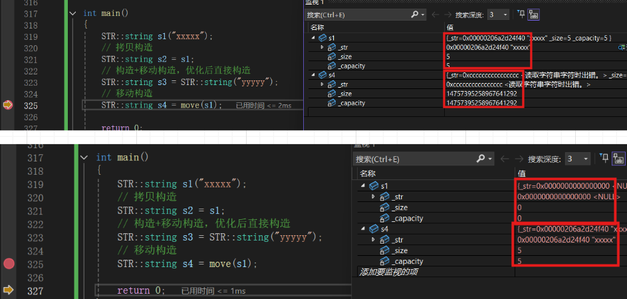
Task: Click the locked _capacity icon under lower s1
Action: [384, 218]
